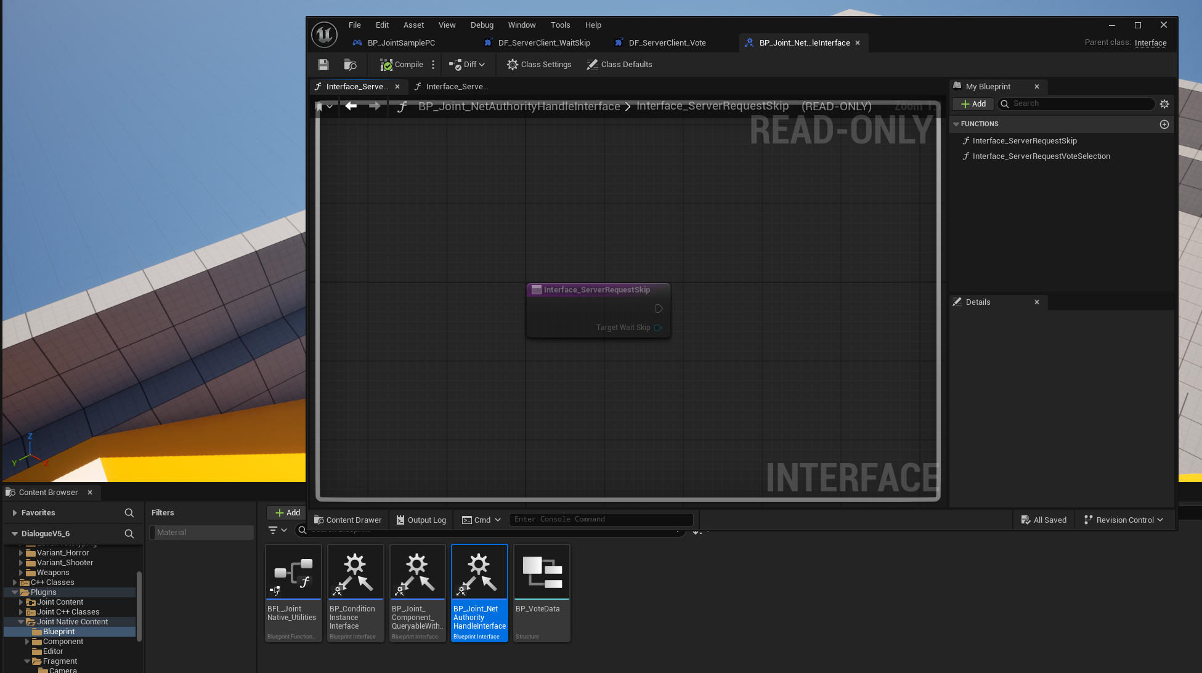Expand the Variant_Horror folder
The width and height of the screenshot is (1202, 673).
coord(21,553)
